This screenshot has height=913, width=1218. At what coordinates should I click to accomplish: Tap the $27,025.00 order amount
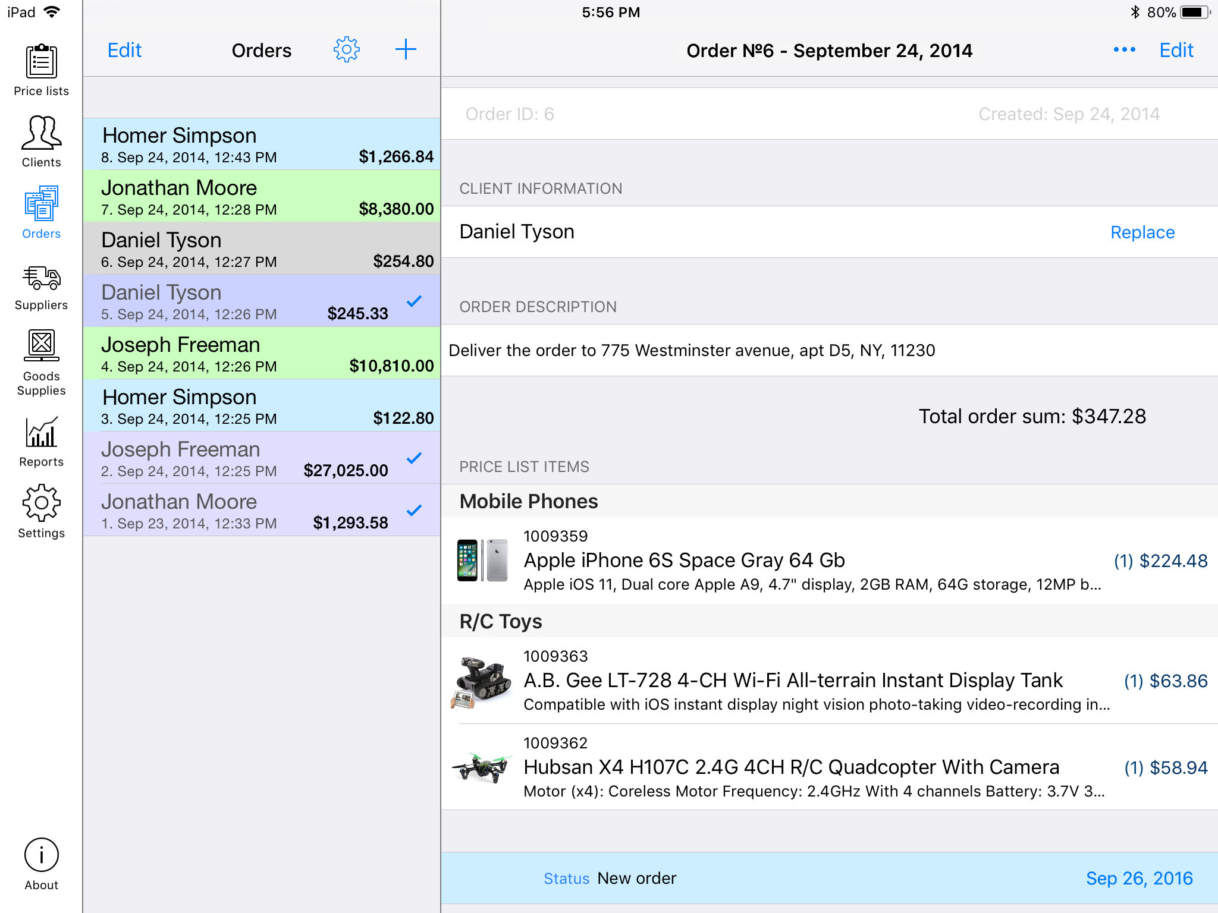click(346, 470)
